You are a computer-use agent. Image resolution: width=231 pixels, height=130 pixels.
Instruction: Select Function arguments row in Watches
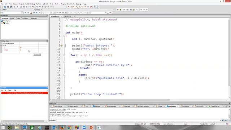click(x=24, y=43)
